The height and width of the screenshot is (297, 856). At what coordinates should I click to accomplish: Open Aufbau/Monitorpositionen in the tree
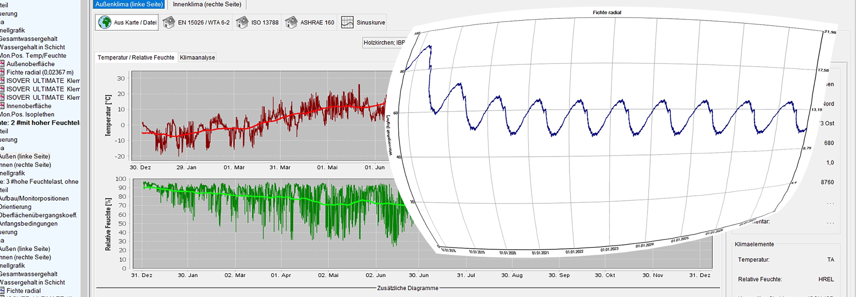pos(34,198)
